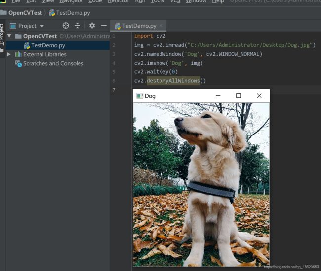Click highlighted destoryAllWindows text

point(173,81)
